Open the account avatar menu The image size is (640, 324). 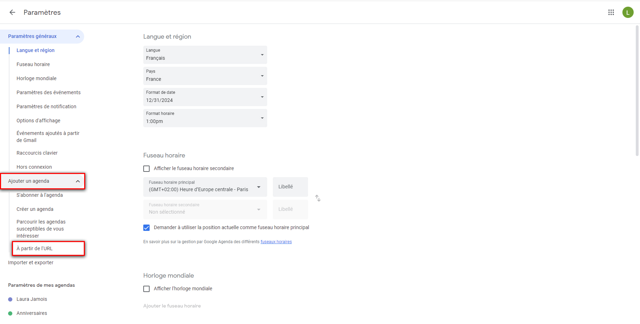coord(628,12)
